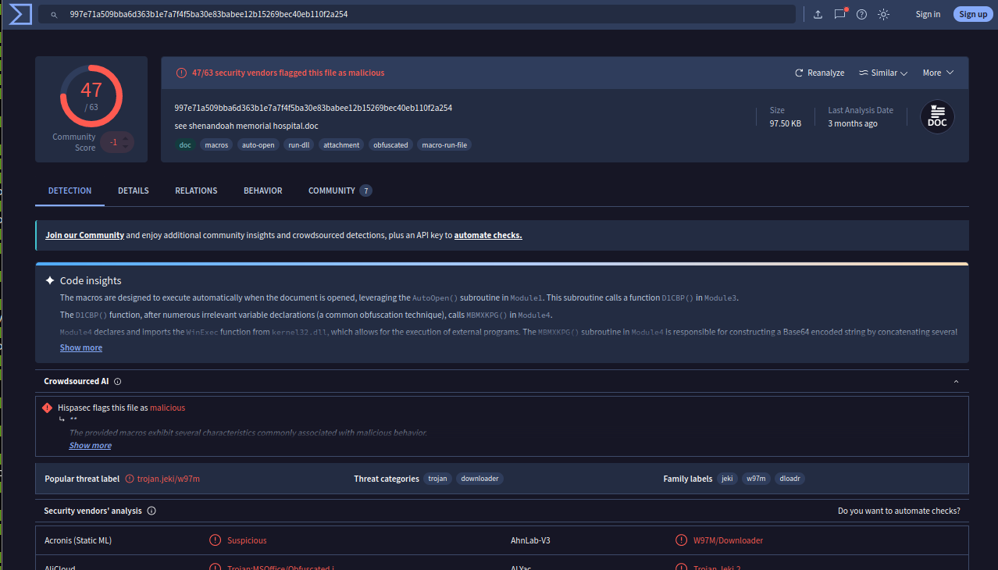Click the dloadr family label
The image size is (998, 570).
[x=789, y=479]
